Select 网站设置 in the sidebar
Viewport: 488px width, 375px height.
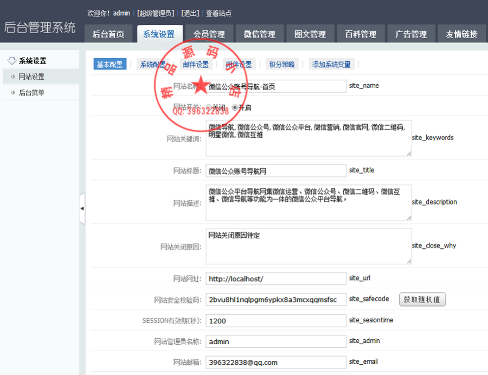[41, 77]
